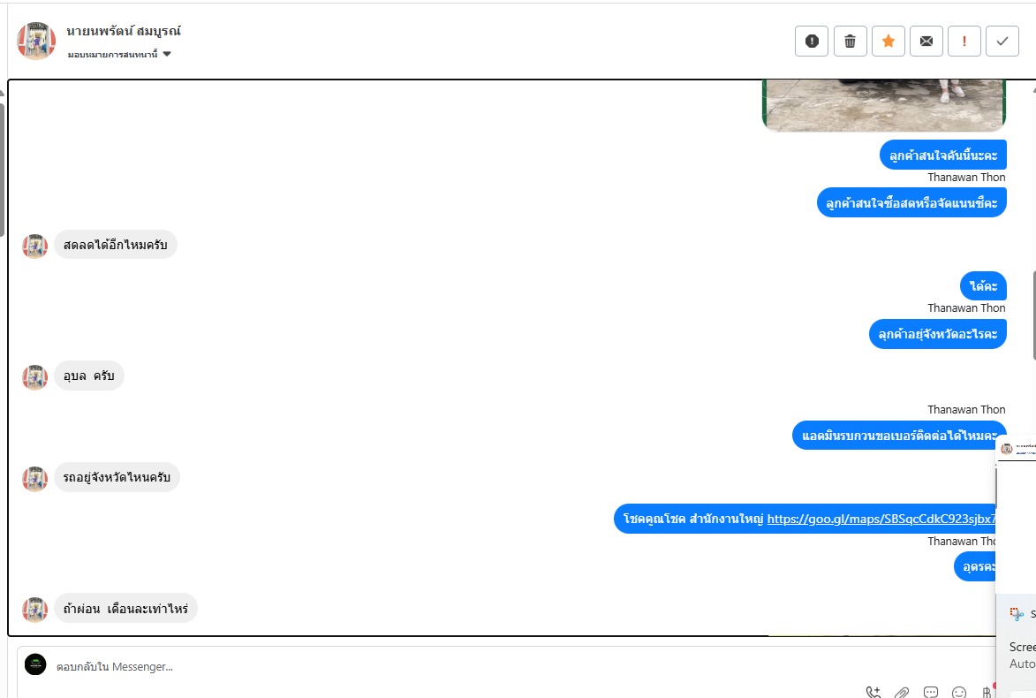Click the baht payment request icon
The width and height of the screenshot is (1036, 698).
[x=987, y=692]
